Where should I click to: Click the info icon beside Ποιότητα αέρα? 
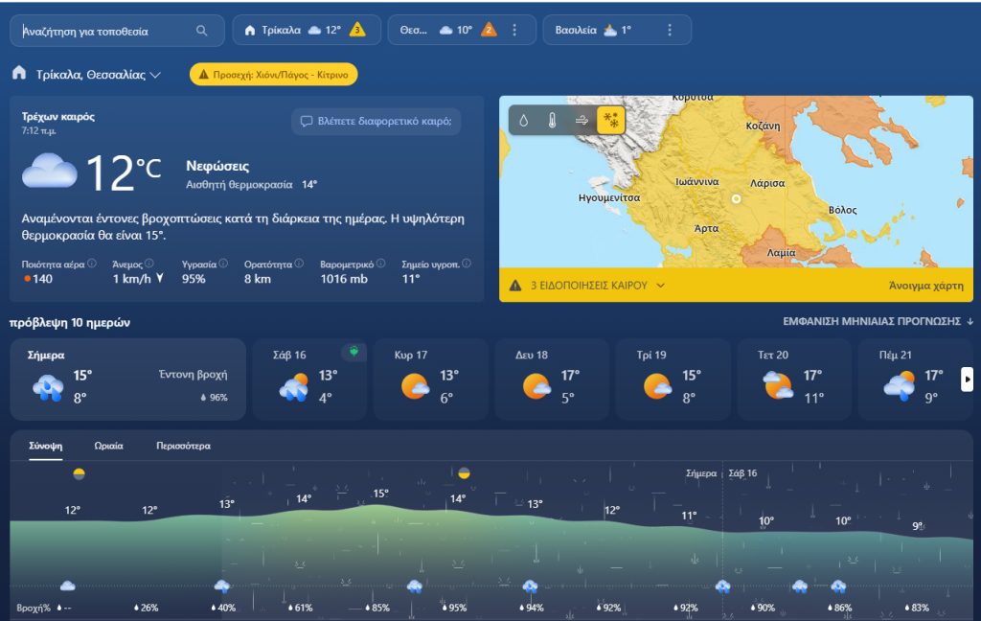(92, 264)
